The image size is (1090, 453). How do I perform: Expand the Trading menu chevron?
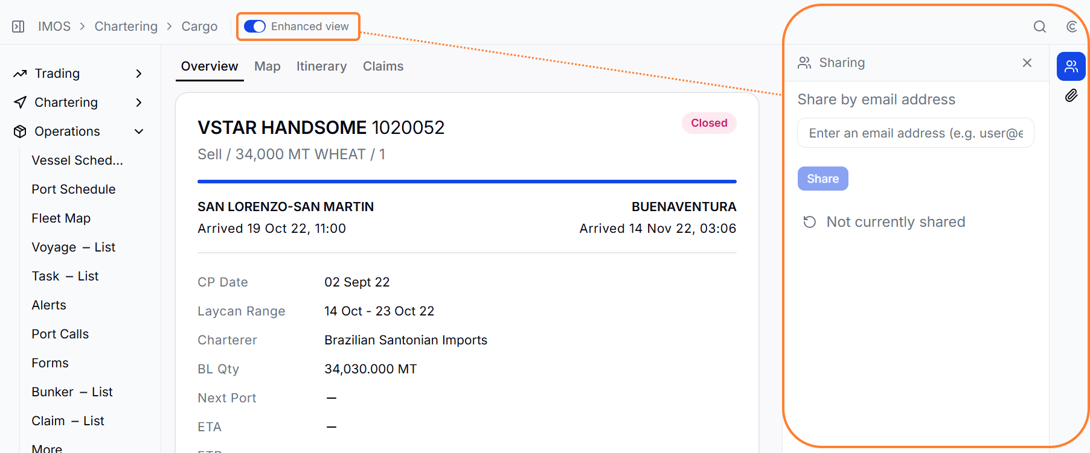[139, 74]
